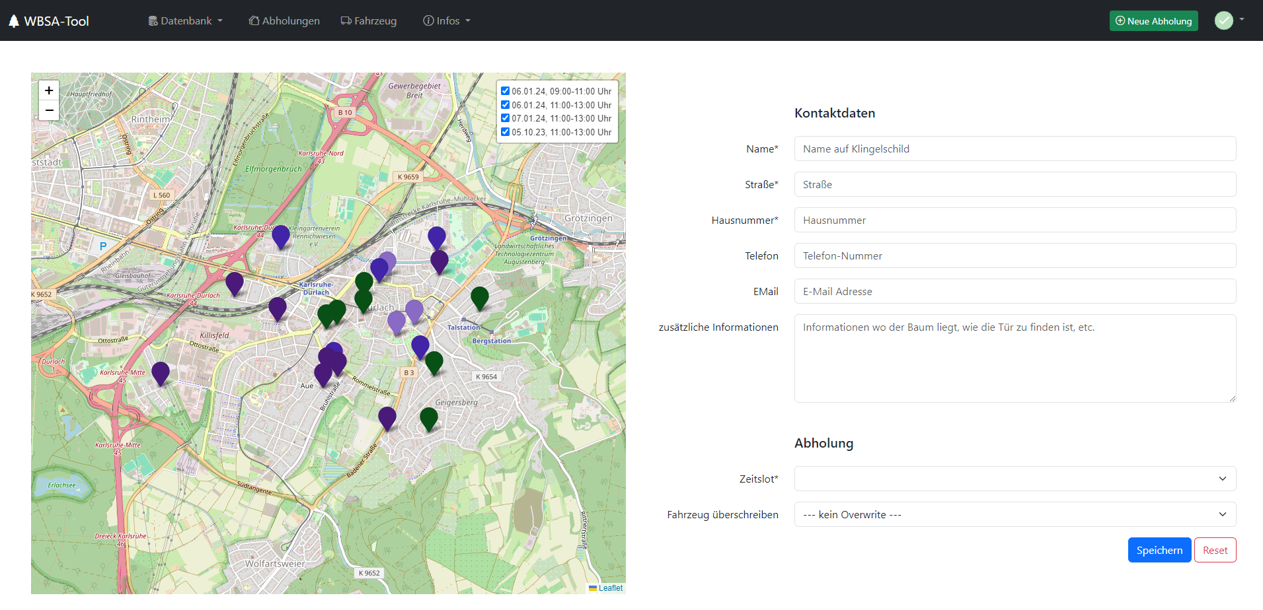The height and width of the screenshot is (610, 1263).
Task: Click the zusätzliche Informationen text area
Action: pyautogui.click(x=1015, y=358)
